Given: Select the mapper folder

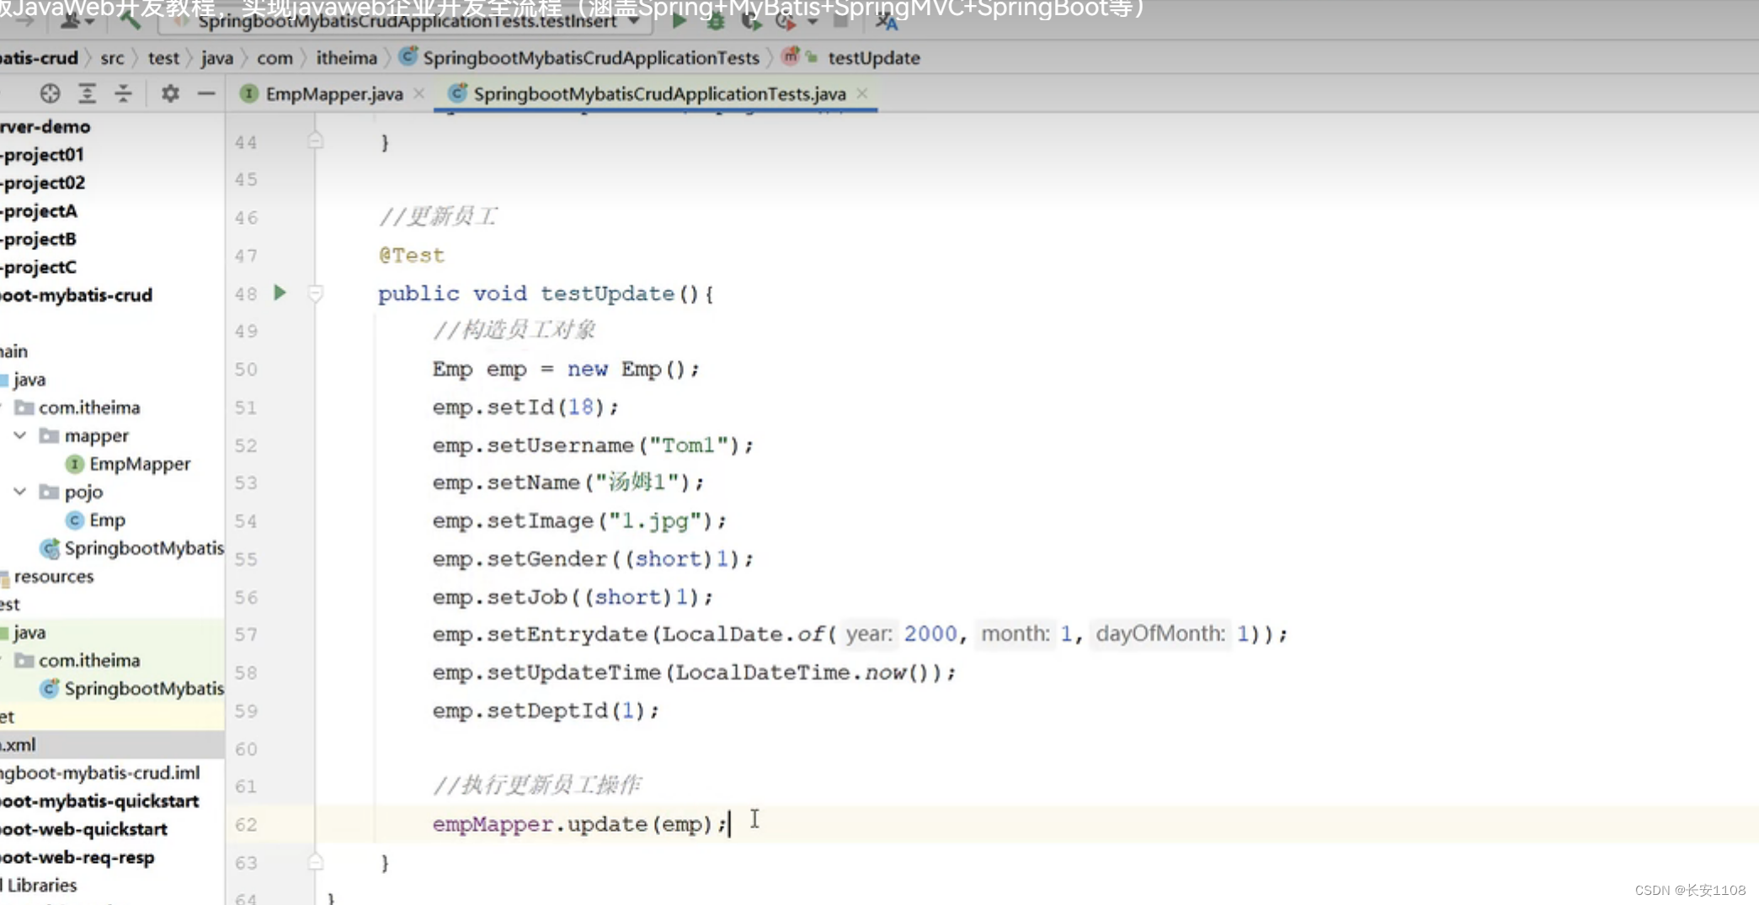Looking at the screenshot, I should click(96, 436).
